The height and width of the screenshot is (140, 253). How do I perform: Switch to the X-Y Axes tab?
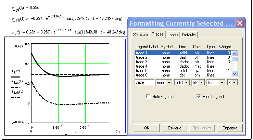pos(140,35)
